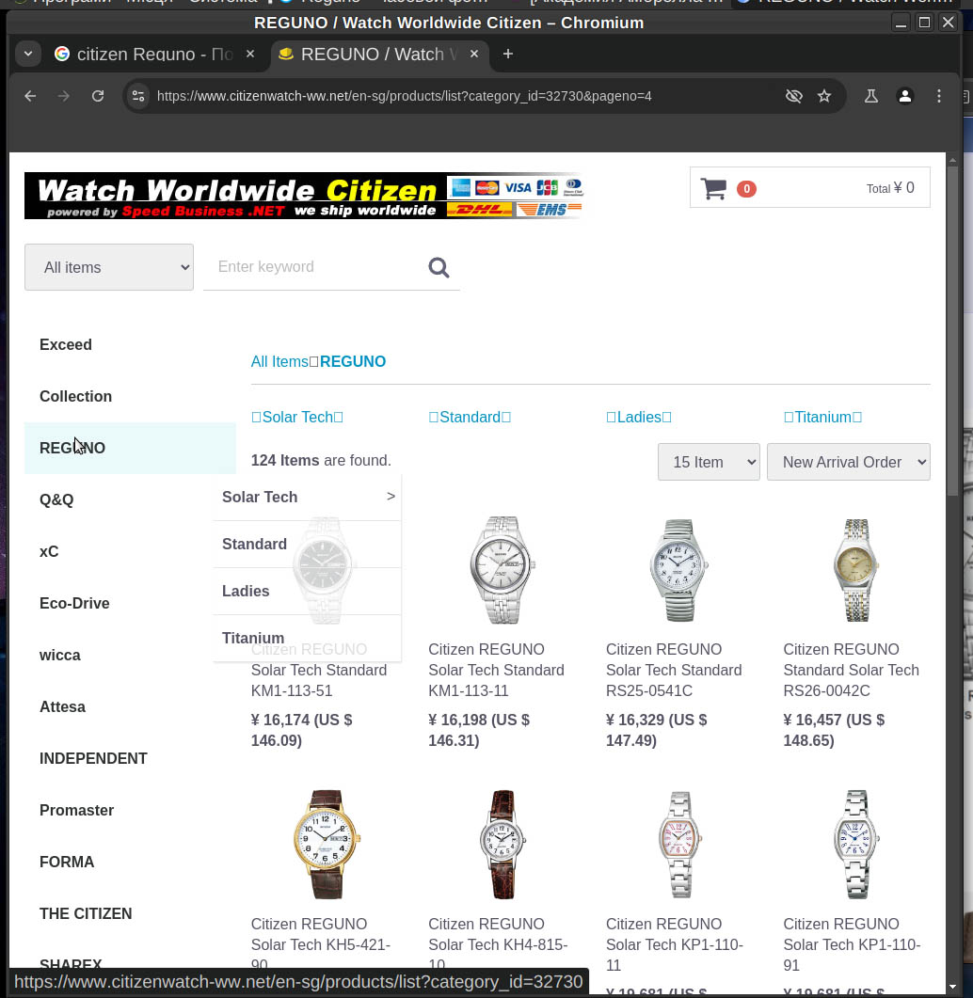Open the Ladies category link
973x998 pixels.
coord(639,417)
